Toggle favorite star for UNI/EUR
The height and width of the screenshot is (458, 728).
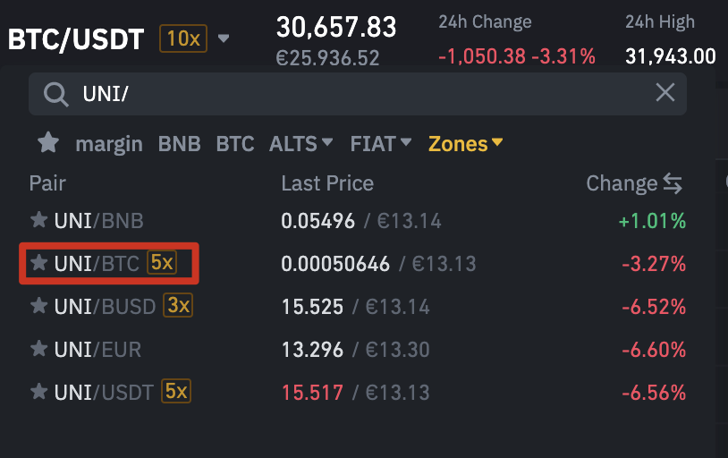click(38, 349)
